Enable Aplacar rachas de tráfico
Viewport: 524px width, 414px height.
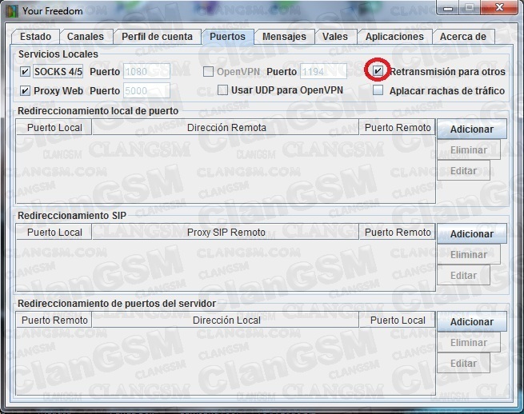[x=378, y=90]
